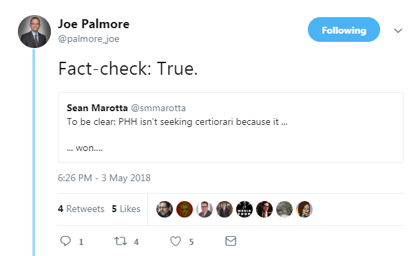Send tweet via direct message envelope icon

(x=231, y=241)
